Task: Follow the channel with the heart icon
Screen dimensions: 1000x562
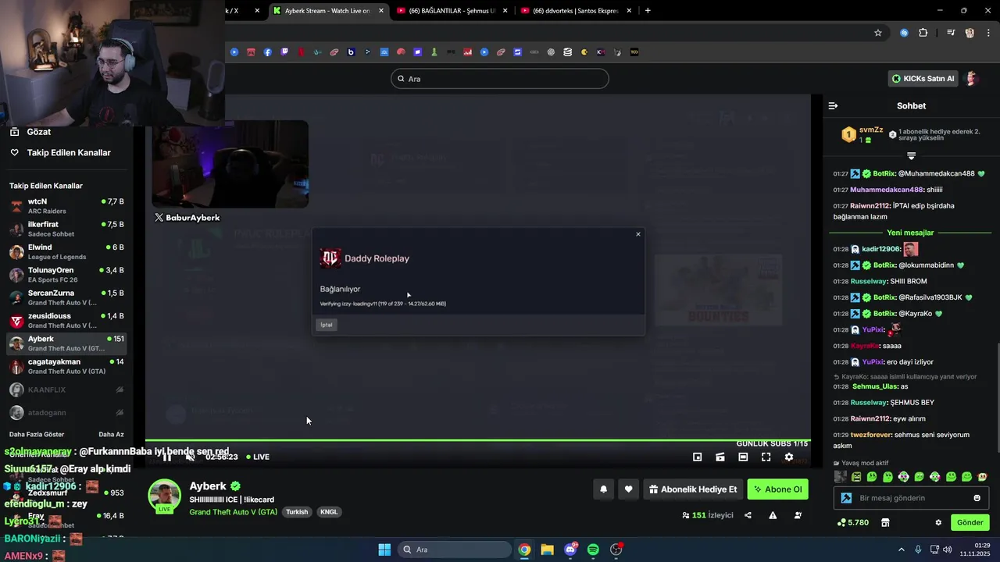Action: (x=628, y=489)
